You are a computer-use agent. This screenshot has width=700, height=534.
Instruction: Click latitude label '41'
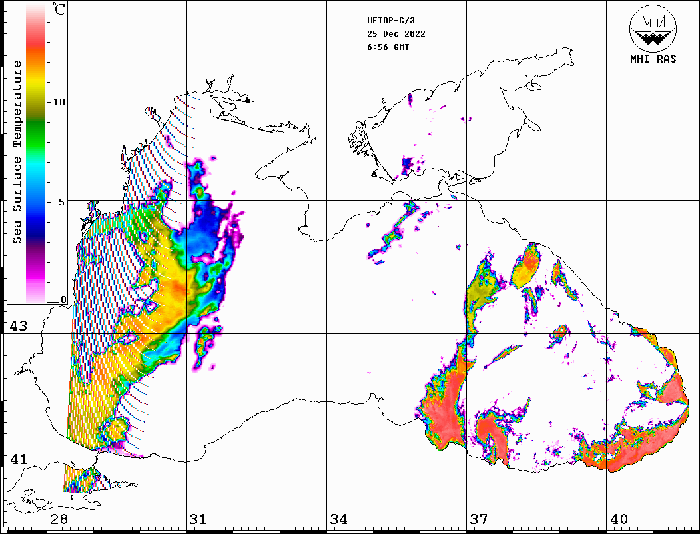[x=18, y=459]
